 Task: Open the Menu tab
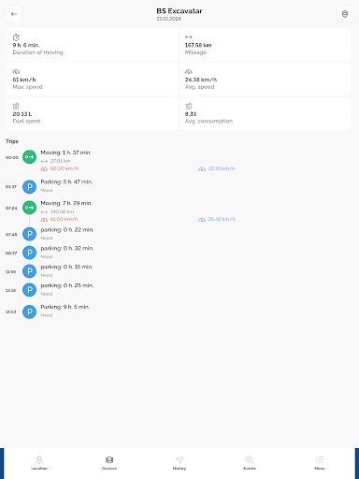tap(320, 463)
